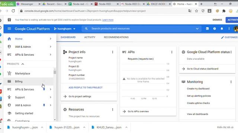
Task: Open huonghuyen json download options arrow
Action: [42, 127]
